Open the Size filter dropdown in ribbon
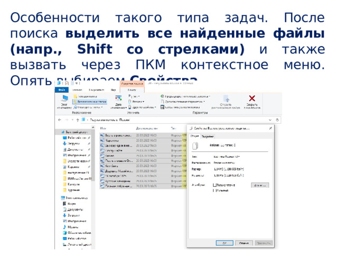This screenshot has height=254, width=338. coord(136,102)
